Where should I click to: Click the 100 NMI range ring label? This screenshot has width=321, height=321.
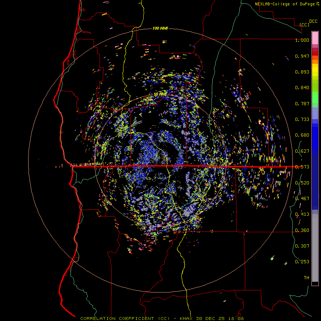click(x=160, y=28)
